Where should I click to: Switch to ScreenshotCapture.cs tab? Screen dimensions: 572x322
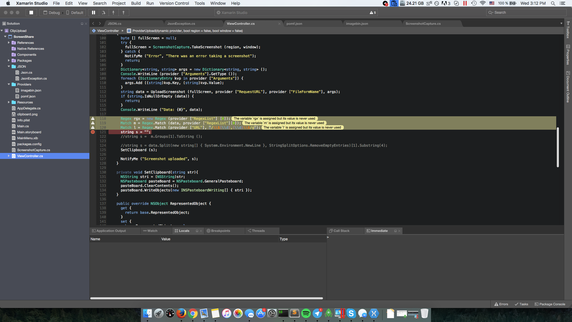pyautogui.click(x=423, y=24)
